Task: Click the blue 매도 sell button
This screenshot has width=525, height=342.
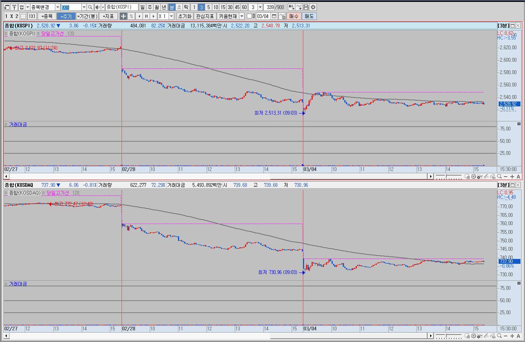Action: tap(309, 16)
